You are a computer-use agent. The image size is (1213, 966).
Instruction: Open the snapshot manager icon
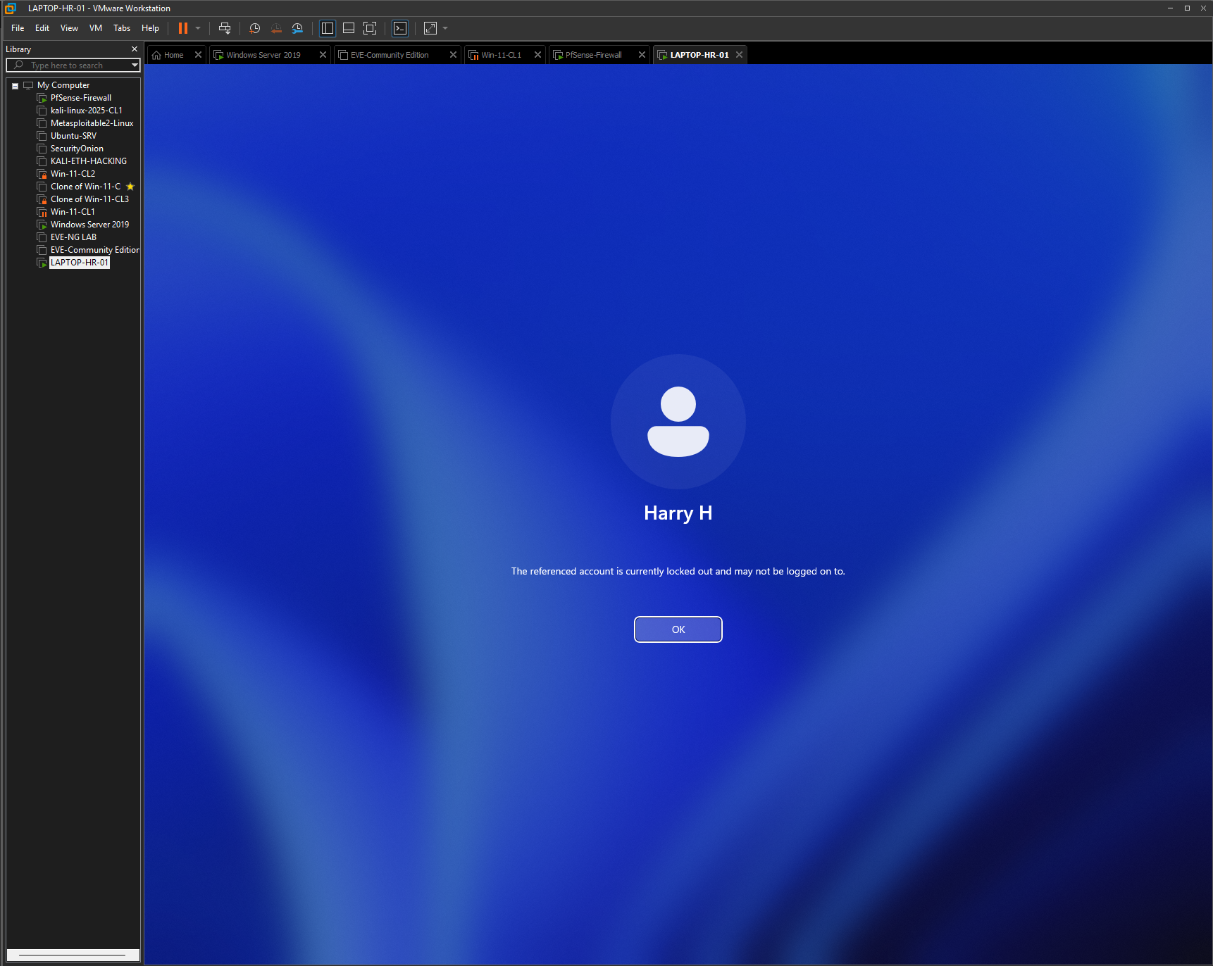pyautogui.click(x=297, y=28)
